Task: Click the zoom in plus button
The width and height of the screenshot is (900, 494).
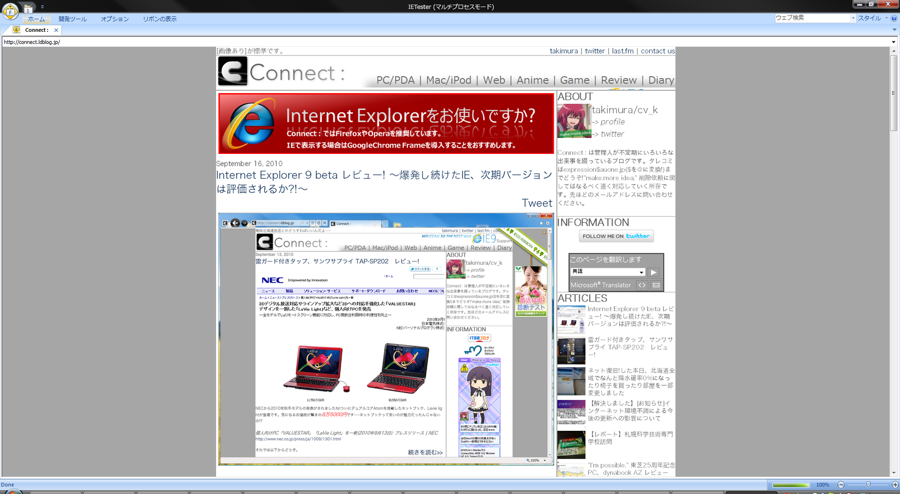Action: pyautogui.click(x=895, y=484)
